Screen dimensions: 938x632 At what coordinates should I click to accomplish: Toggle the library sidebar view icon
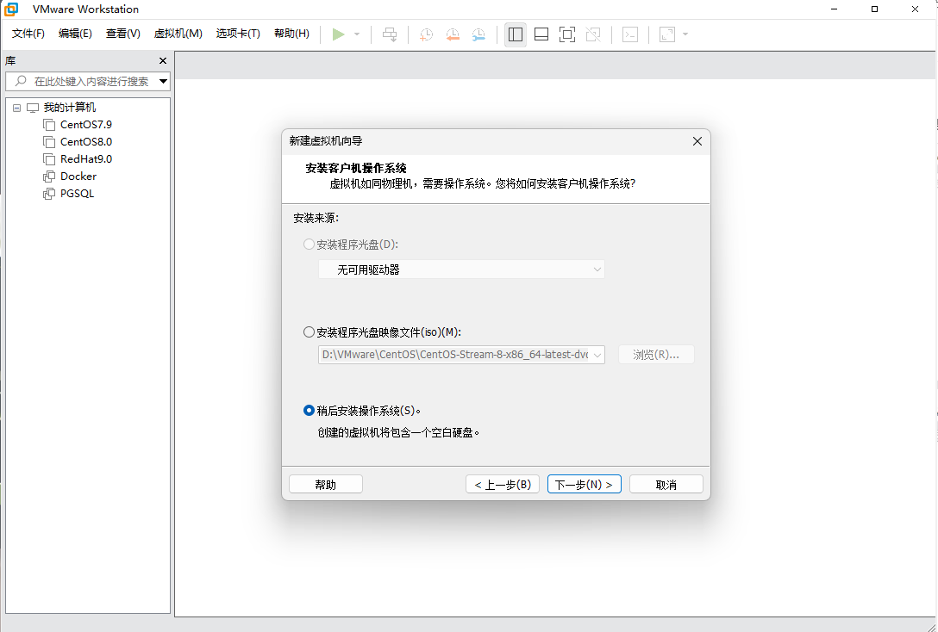(515, 34)
